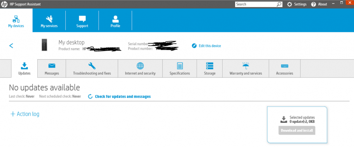354x147 pixels.
Task: Open the Storage tab
Action: click(209, 69)
